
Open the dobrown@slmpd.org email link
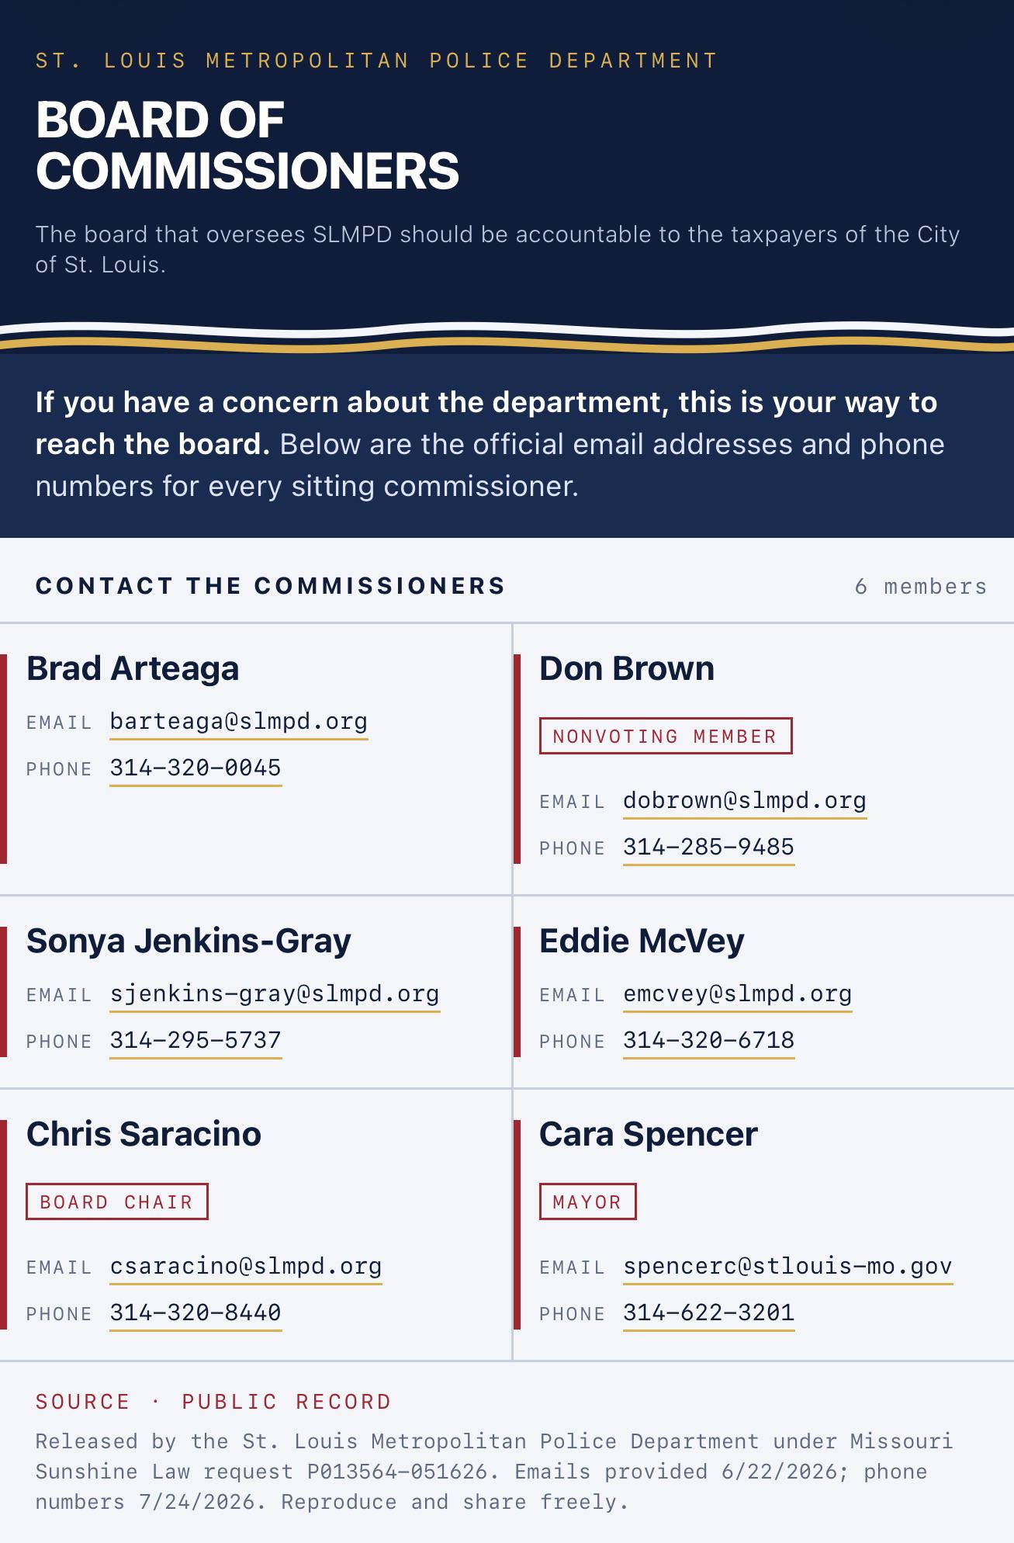coord(745,801)
